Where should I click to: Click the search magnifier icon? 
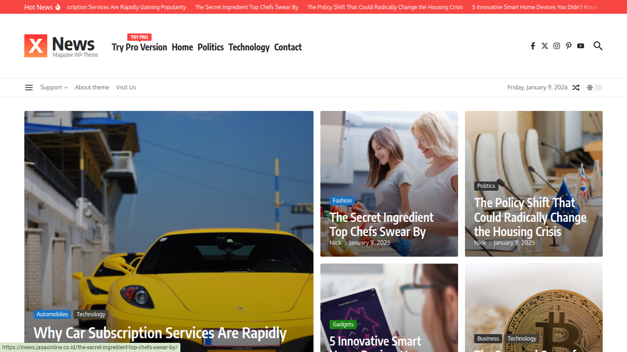598,46
